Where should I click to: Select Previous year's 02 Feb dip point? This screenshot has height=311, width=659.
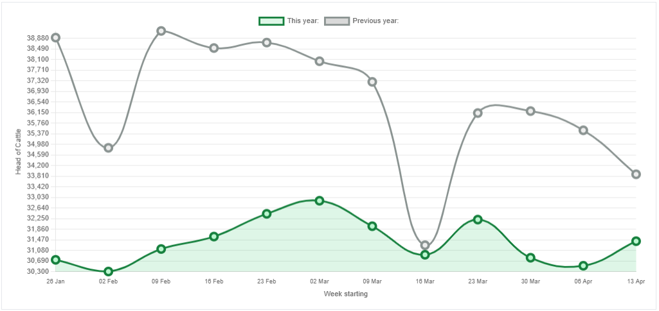click(x=109, y=147)
